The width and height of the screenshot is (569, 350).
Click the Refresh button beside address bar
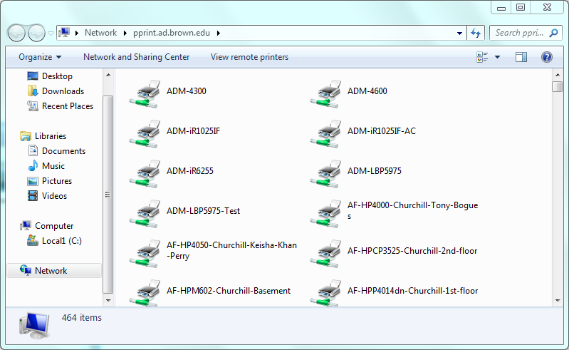(x=476, y=33)
